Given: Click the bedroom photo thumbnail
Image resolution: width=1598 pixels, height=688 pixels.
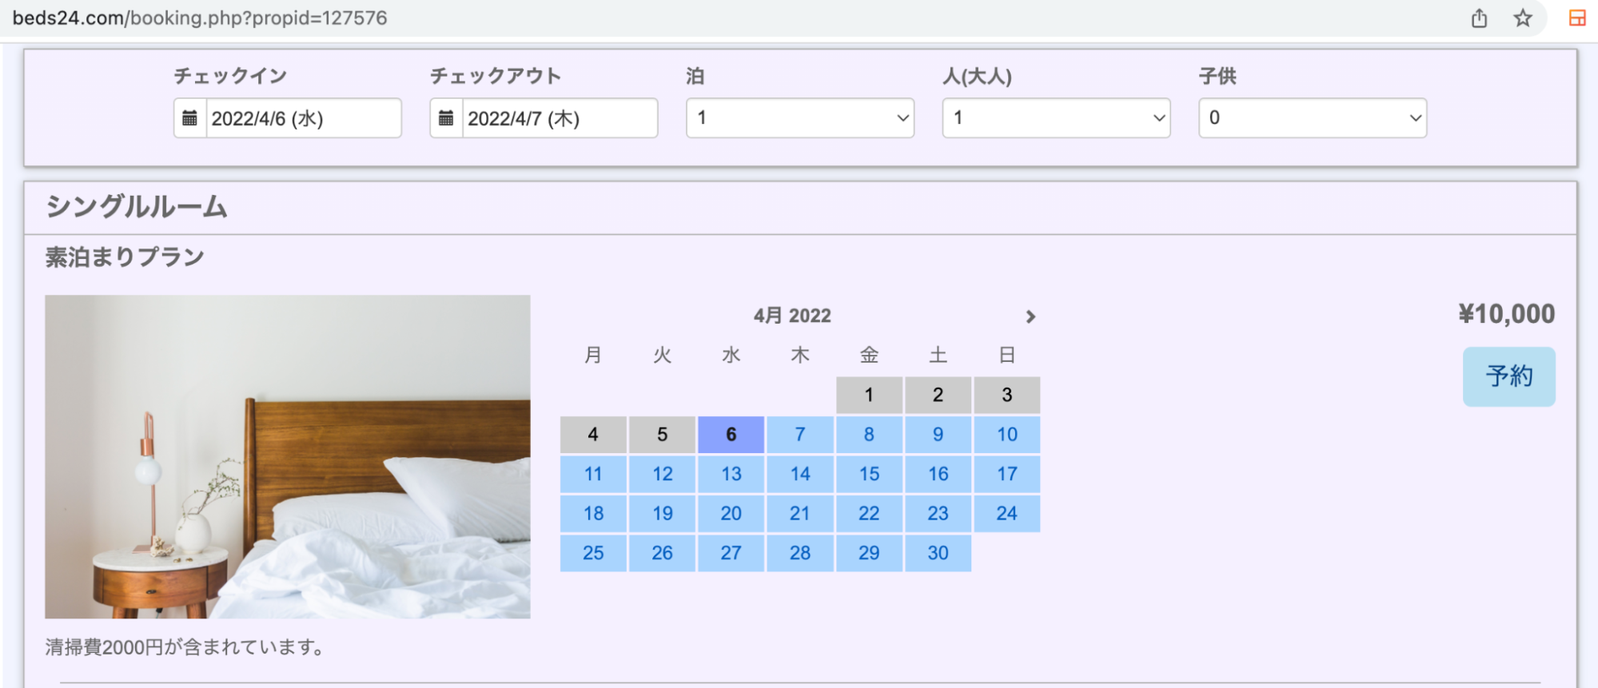Looking at the screenshot, I should click(288, 456).
